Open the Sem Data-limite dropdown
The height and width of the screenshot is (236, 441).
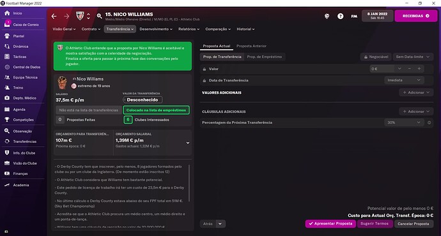pos(413,57)
